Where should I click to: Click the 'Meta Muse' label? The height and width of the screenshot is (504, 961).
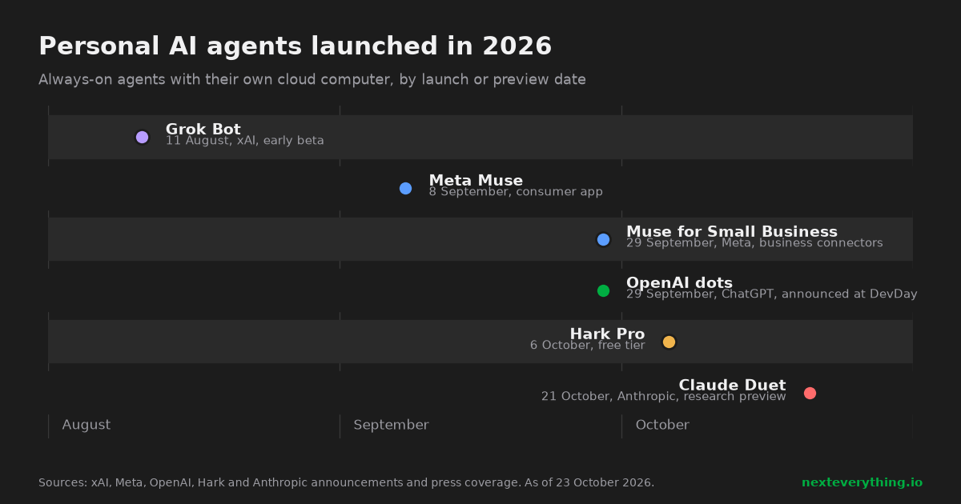[476, 181]
